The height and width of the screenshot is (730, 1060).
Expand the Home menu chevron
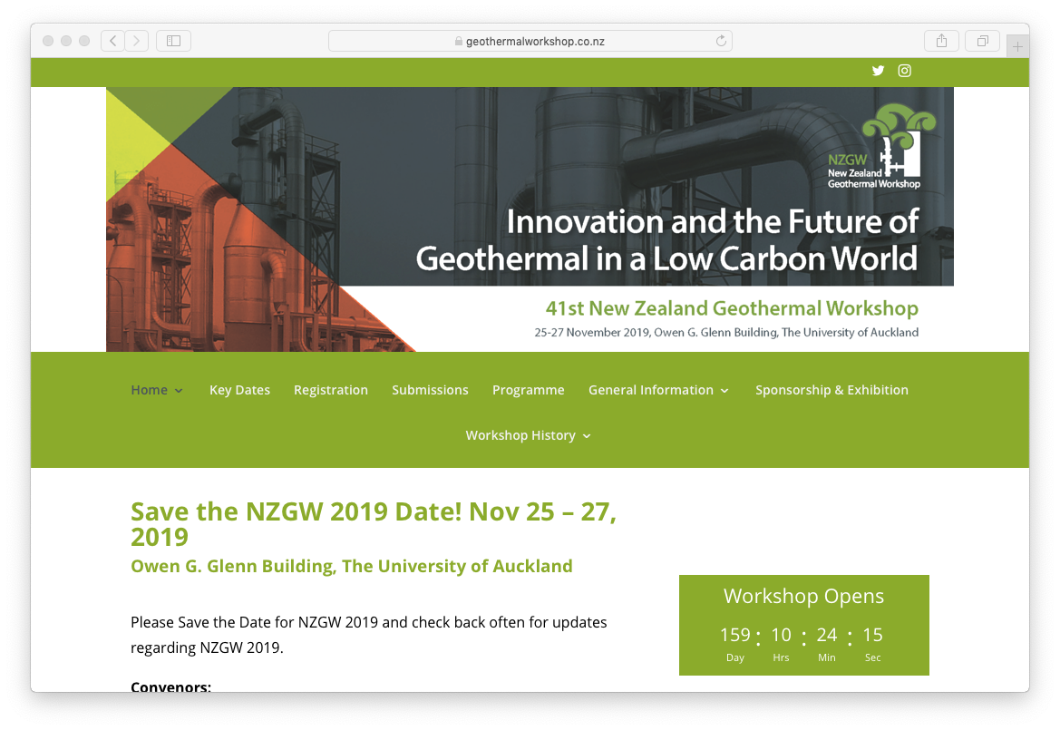[179, 391]
